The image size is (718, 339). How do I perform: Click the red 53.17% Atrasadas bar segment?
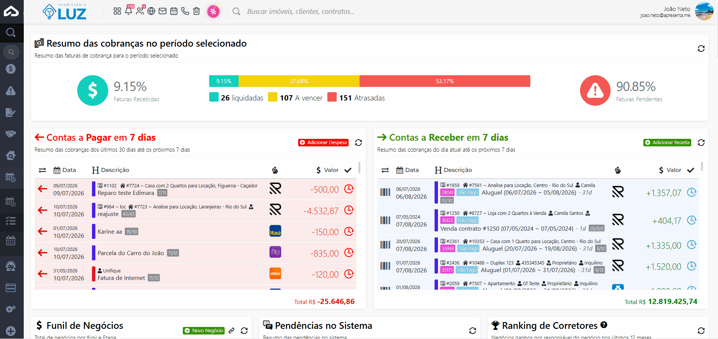coord(445,81)
